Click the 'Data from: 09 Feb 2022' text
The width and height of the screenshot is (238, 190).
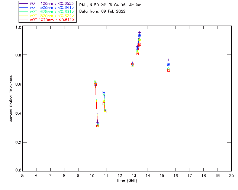coord(103,12)
